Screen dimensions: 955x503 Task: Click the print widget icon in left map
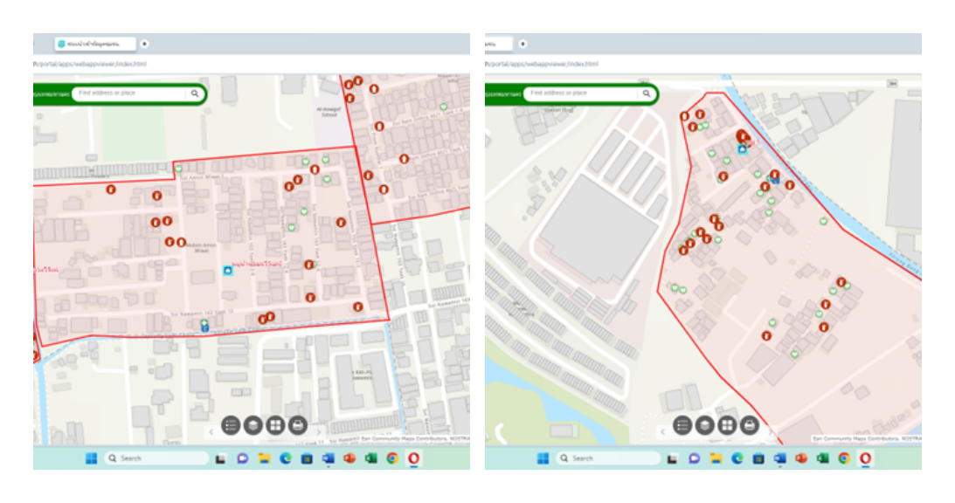click(297, 424)
